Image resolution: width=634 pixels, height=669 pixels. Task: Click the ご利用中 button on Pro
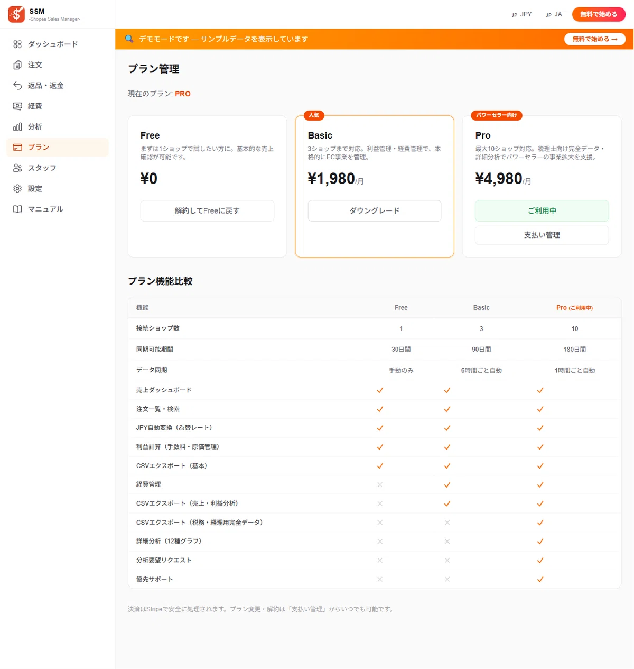pos(542,210)
